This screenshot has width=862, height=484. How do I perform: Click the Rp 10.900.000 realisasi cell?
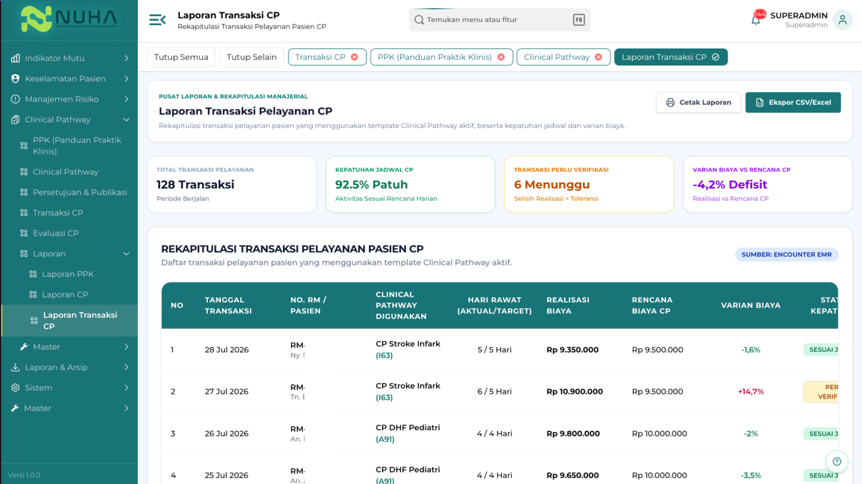point(574,392)
